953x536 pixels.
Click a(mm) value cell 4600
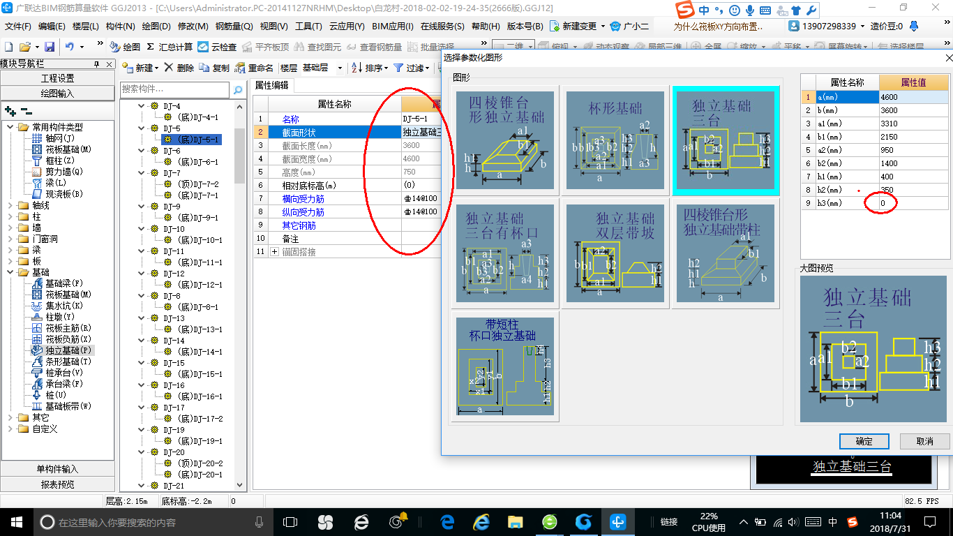pyautogui.click(x=914, y=97)
